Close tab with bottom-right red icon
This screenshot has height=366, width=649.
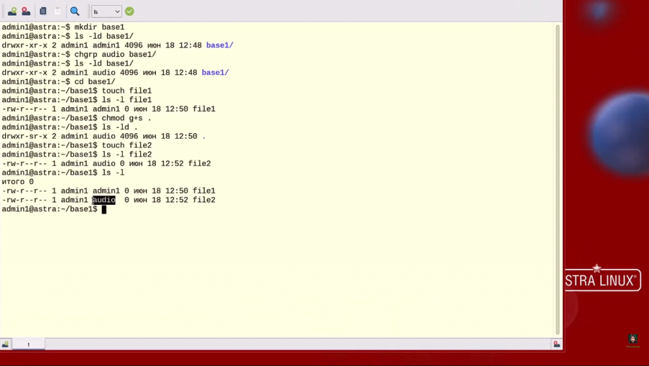[556, 344]
